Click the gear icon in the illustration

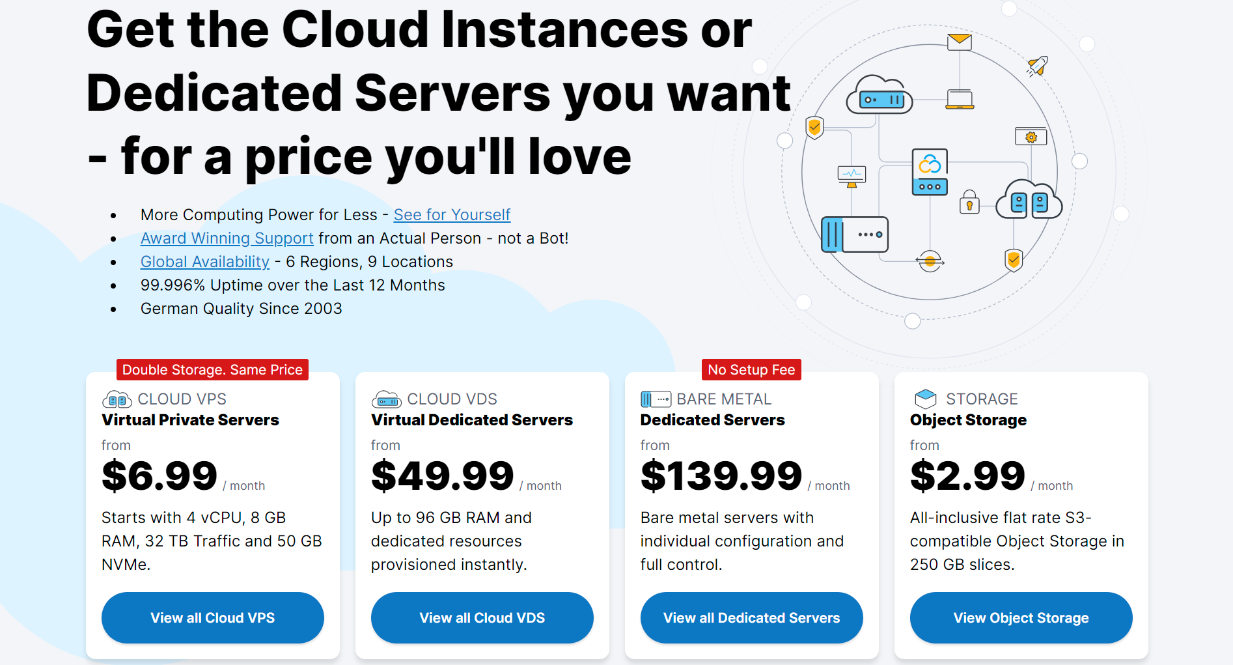[x=1030, y=137]
